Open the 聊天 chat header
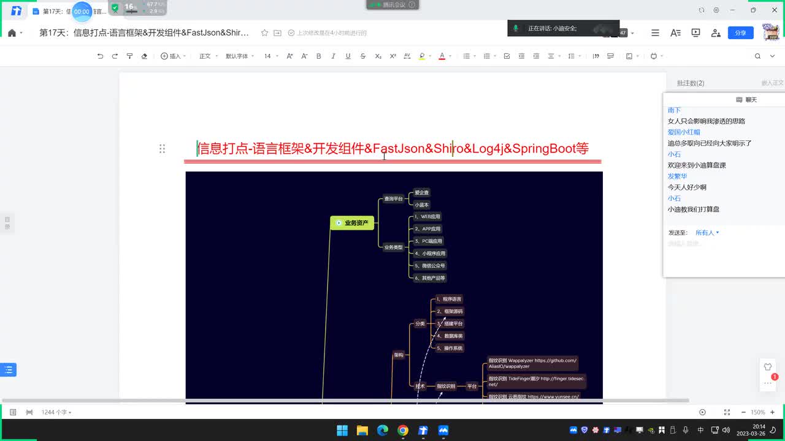The height and width of the screenshot is (441, 785). pyautogui.click(x=747, y=99)
